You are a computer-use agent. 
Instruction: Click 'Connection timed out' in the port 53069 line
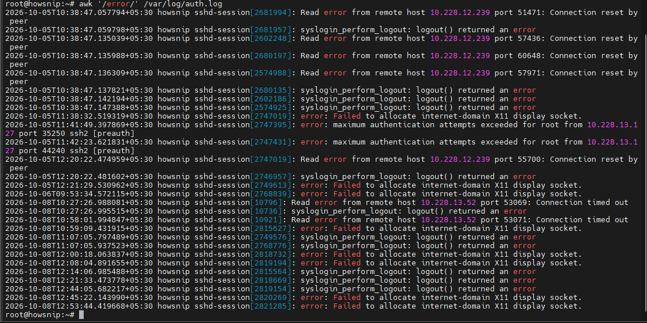pyautogui.click(x=582, y=203)
